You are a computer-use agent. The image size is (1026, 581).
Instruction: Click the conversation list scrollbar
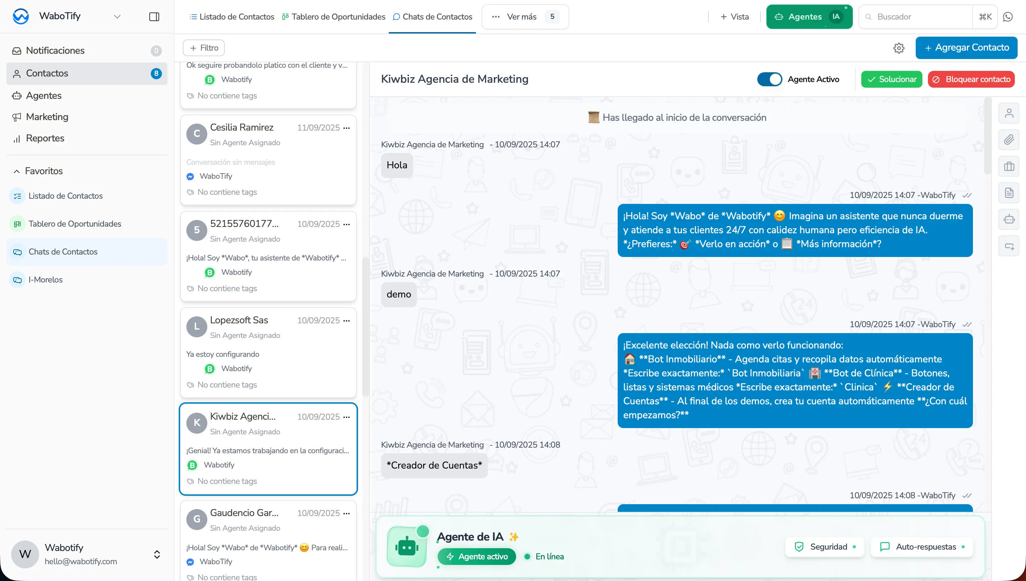pos(365,327)
